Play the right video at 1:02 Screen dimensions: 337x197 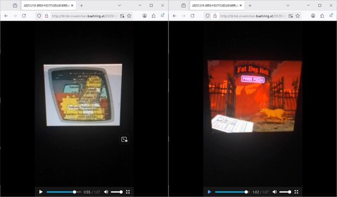click(x=209, y=192)
